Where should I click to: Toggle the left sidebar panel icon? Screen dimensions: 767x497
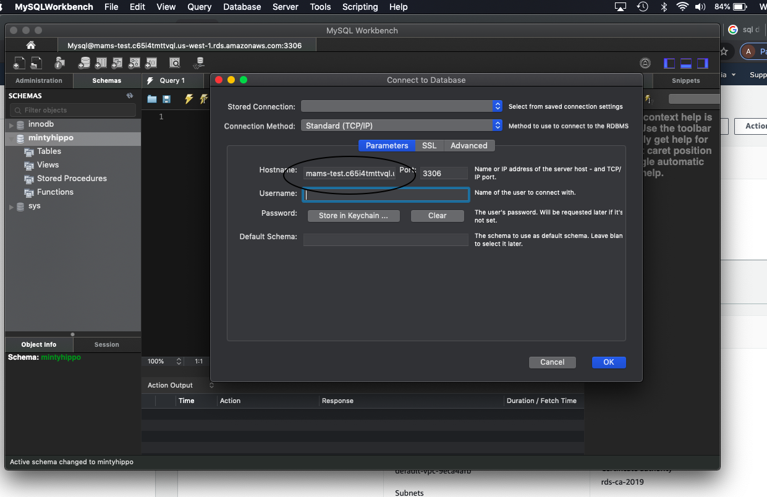[x=669, y=63]
